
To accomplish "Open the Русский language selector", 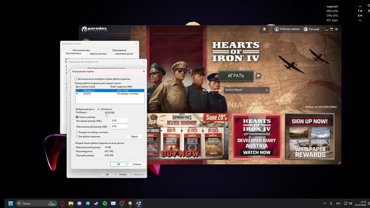I will click(x=311, y=29).
